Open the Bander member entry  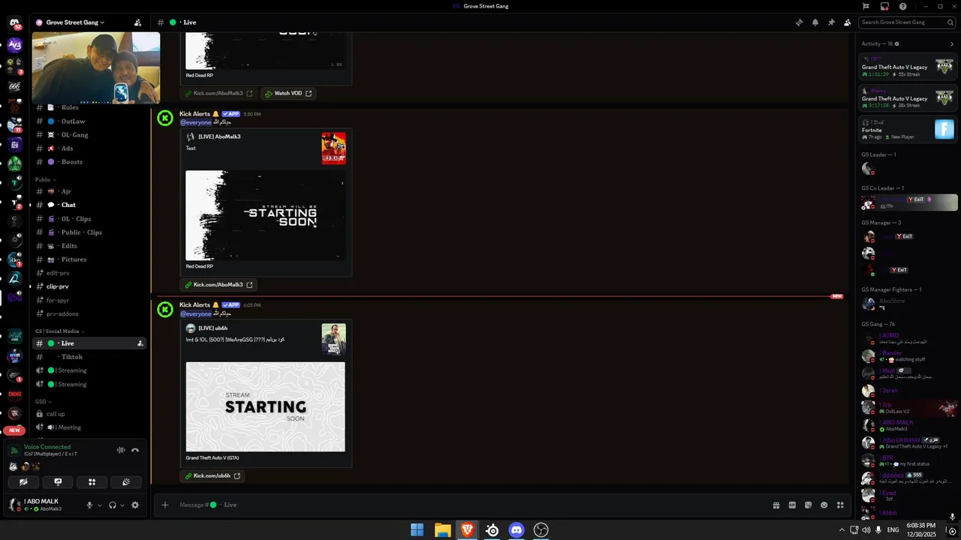908,356
